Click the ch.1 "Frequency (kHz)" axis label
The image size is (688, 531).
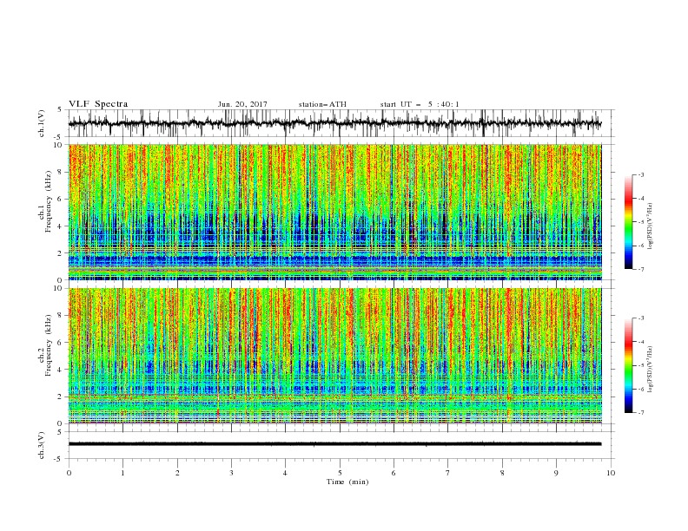pos(49,203)
